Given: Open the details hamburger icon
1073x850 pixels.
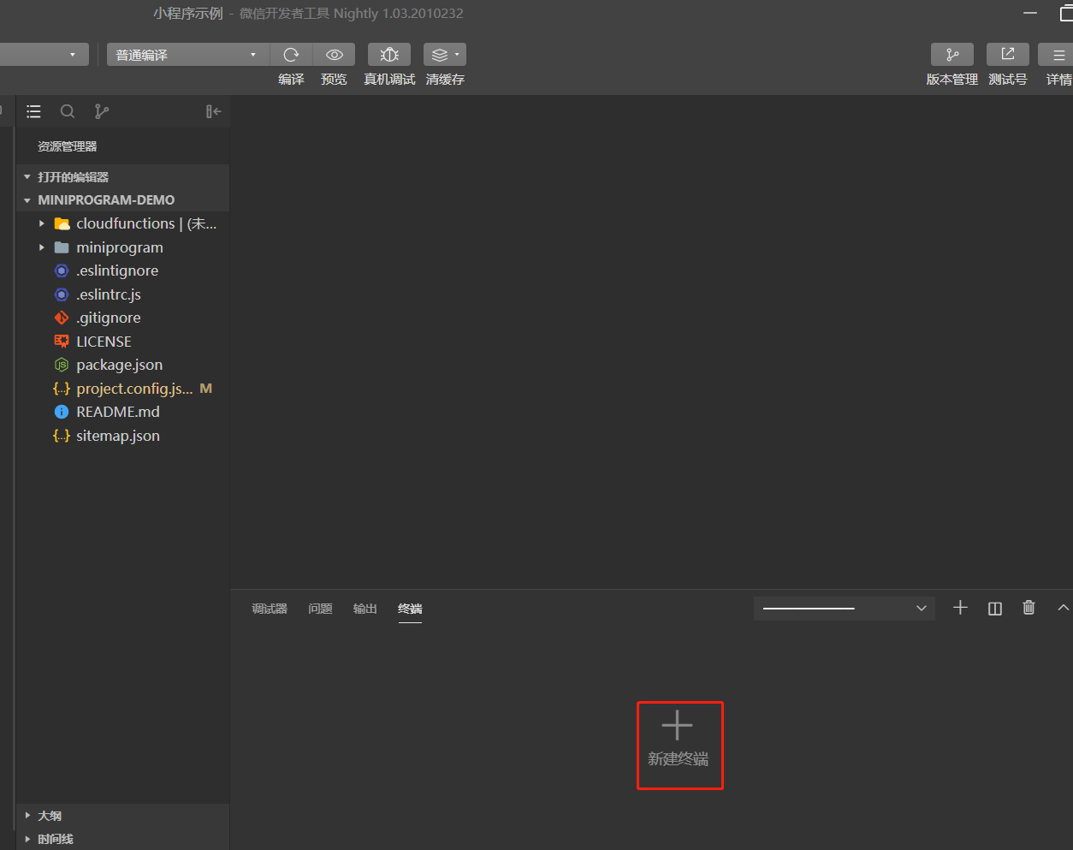Looking at the screenshot, I should click(x=1058, y=55).
